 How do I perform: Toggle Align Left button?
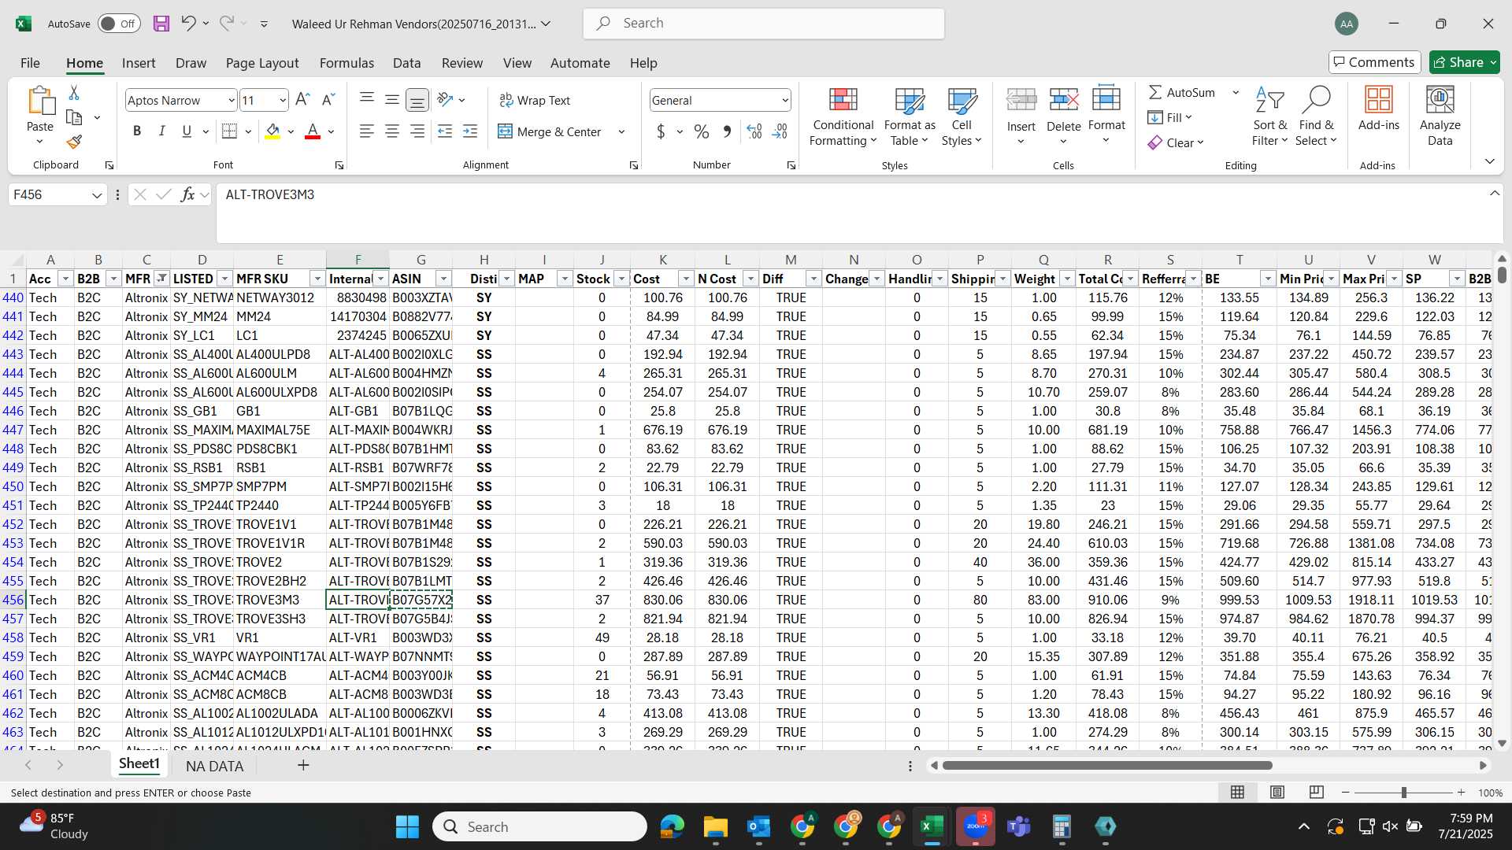(366, 131)
